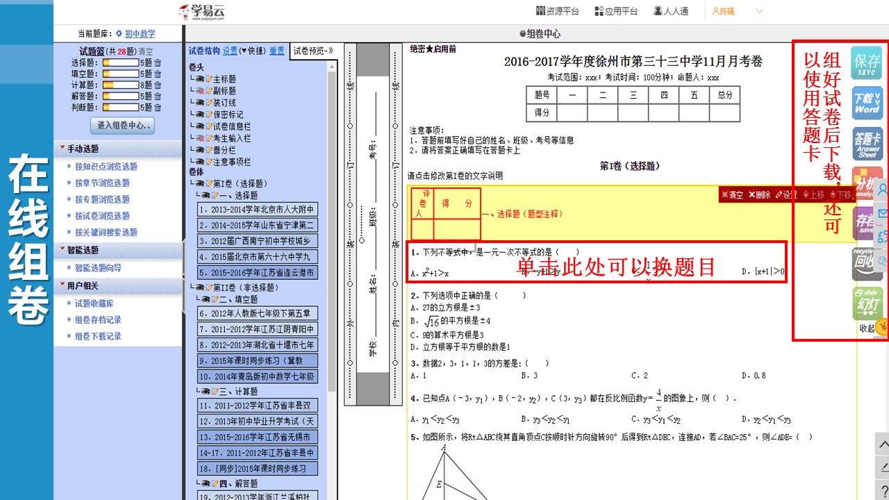The height and width of the screenshot is (500, 889).
Task: Open 应用平台 in top navigation
Action: [x=616, y=11]
